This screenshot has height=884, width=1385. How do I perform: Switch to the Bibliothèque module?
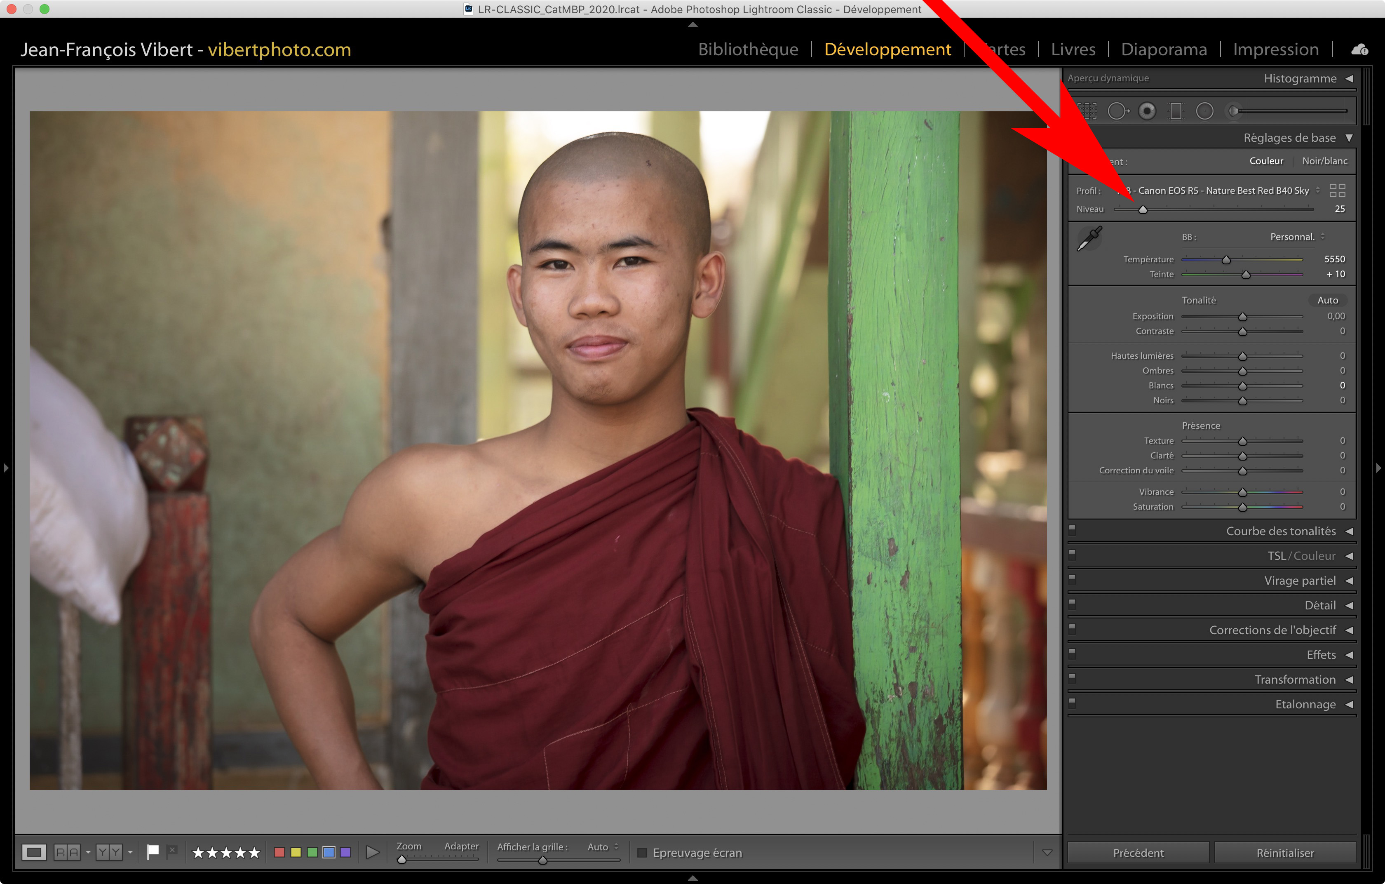748,49
